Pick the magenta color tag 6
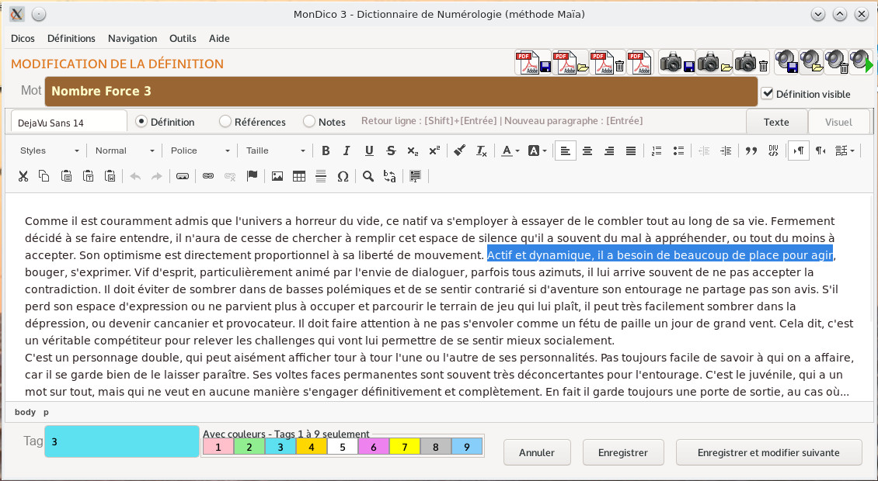 click(x=373, y=447)
